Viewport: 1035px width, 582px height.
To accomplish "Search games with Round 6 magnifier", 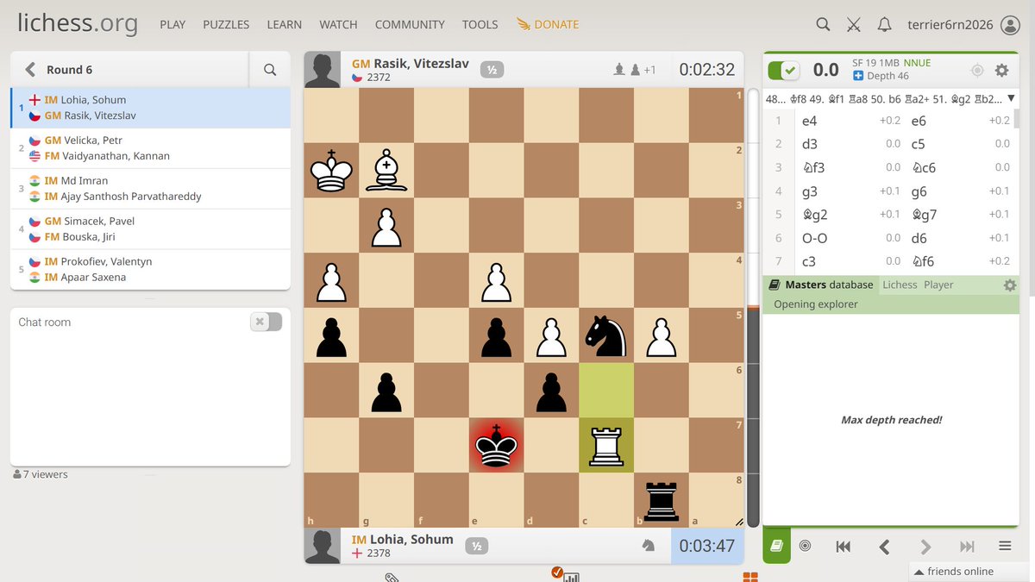I will [x=270, y=70].
